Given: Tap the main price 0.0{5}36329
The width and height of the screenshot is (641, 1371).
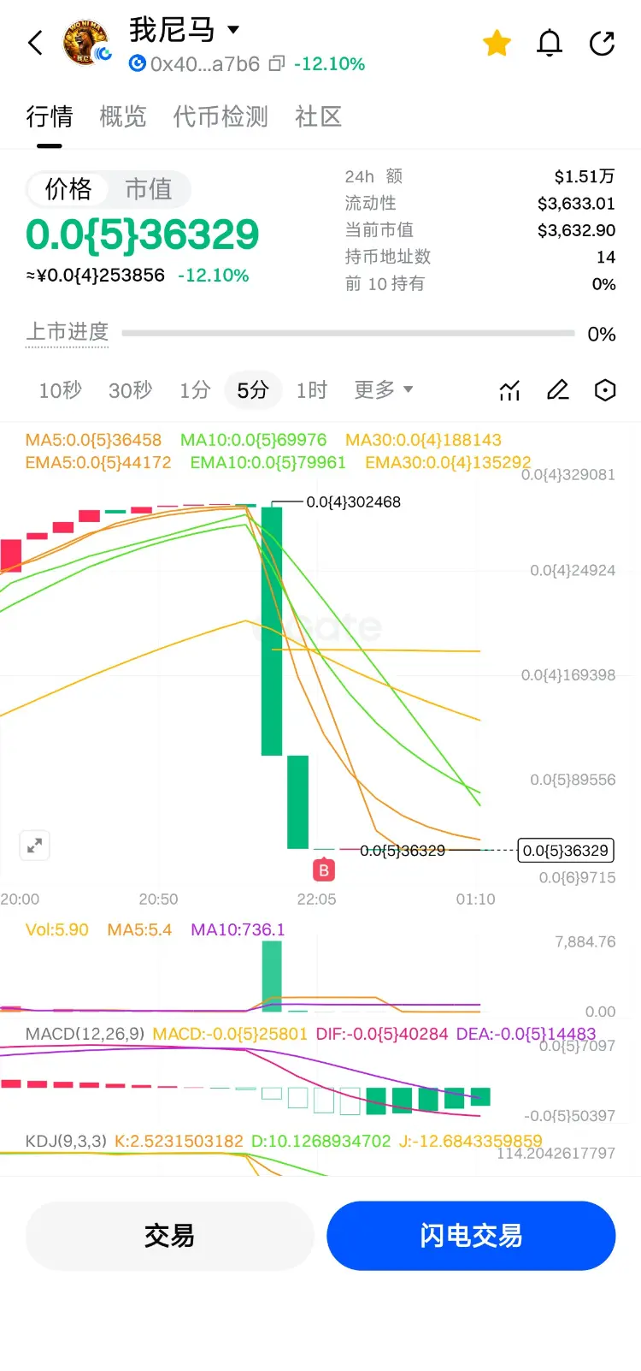Looking at the screenshot, I should click(142, 234).
